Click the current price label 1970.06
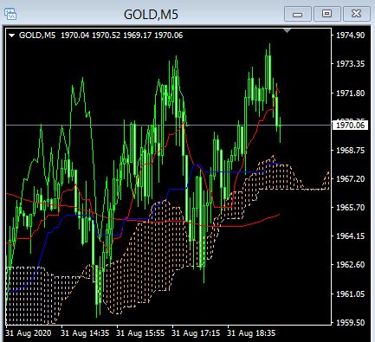375x342 pixels. coord(350,126)
